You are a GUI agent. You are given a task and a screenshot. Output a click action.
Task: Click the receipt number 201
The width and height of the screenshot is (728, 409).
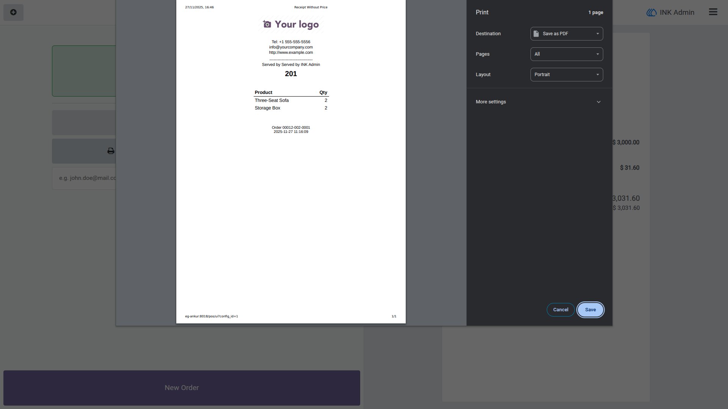291,74
